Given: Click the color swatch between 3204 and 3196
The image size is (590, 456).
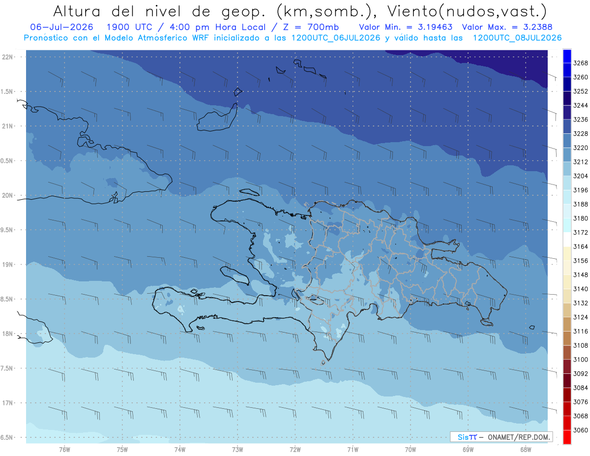Looking at the screenshot, I should coord(567,183).
